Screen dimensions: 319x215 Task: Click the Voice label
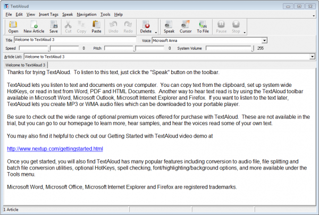tap(146, 41)
